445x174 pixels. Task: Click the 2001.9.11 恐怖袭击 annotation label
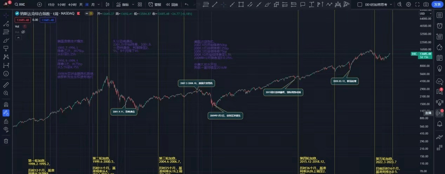(124, 111)
